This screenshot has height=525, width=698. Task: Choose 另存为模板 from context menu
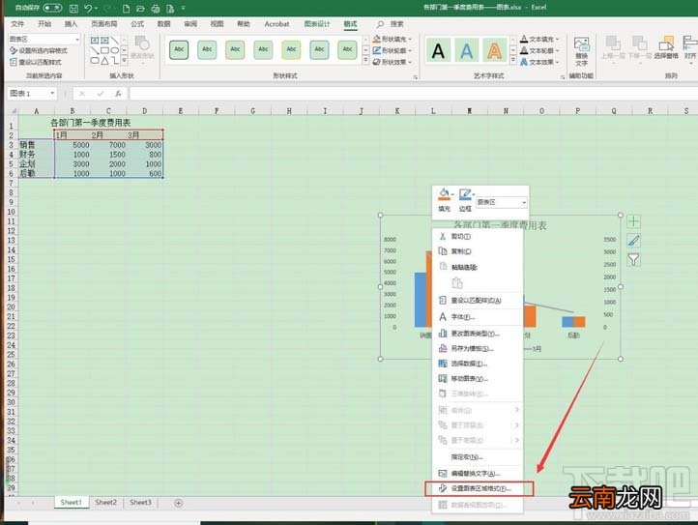point(478,348)
